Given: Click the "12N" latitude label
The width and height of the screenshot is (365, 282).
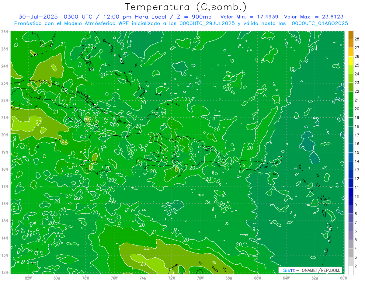Looking at the screenshot, I should click(5, 272).
